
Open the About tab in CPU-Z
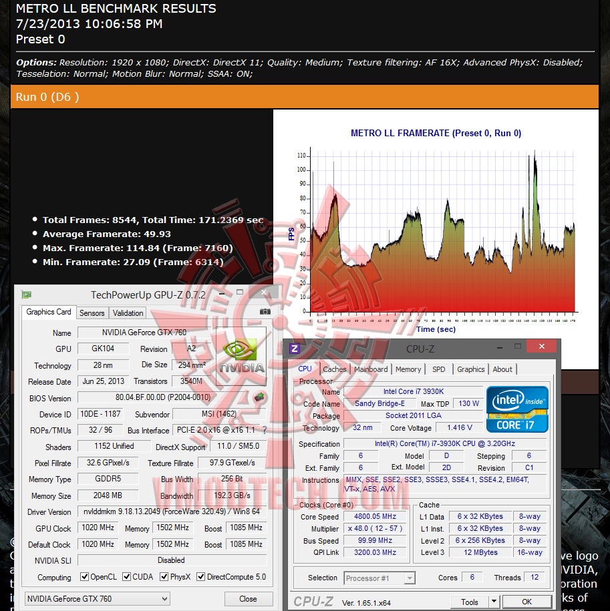point(502,369)
